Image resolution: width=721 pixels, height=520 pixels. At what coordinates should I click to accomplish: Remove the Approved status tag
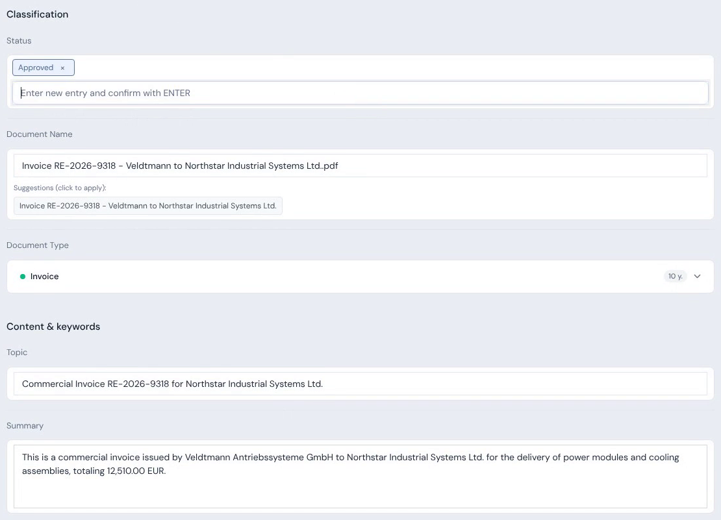point(62,68)
